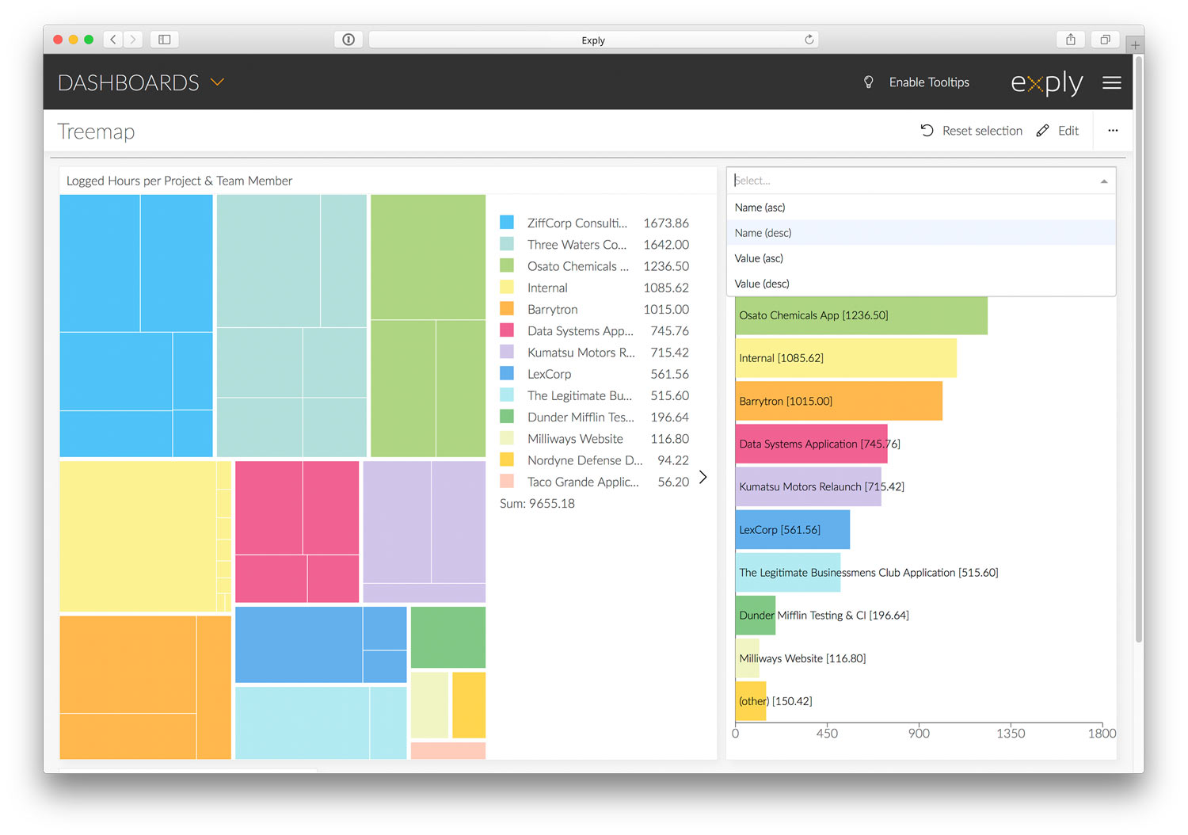Click Kumatsu Motors R... legend entry
Viewport: 1188px width, 835px height.
point(594,353)
